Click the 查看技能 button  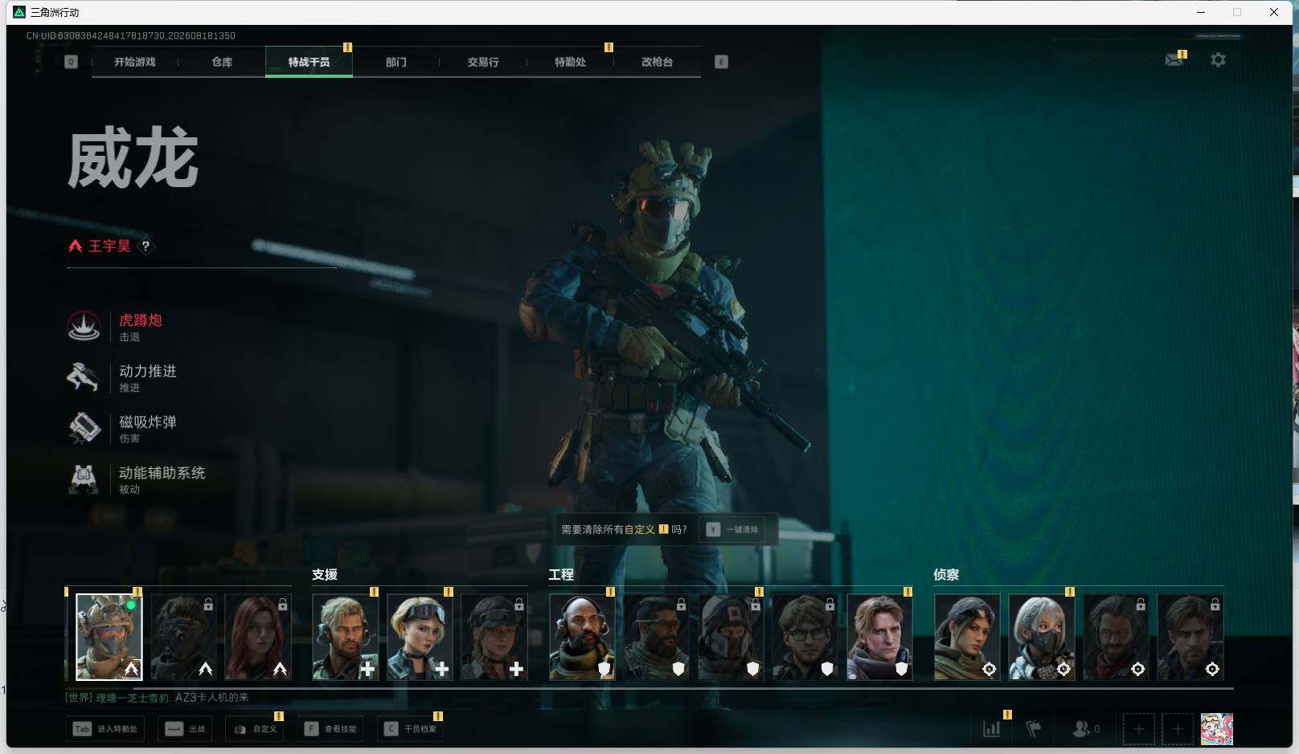pyautogui.click(x=330, y=729)
